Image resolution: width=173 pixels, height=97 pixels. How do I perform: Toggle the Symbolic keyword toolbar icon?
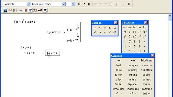tap(45, 10)
